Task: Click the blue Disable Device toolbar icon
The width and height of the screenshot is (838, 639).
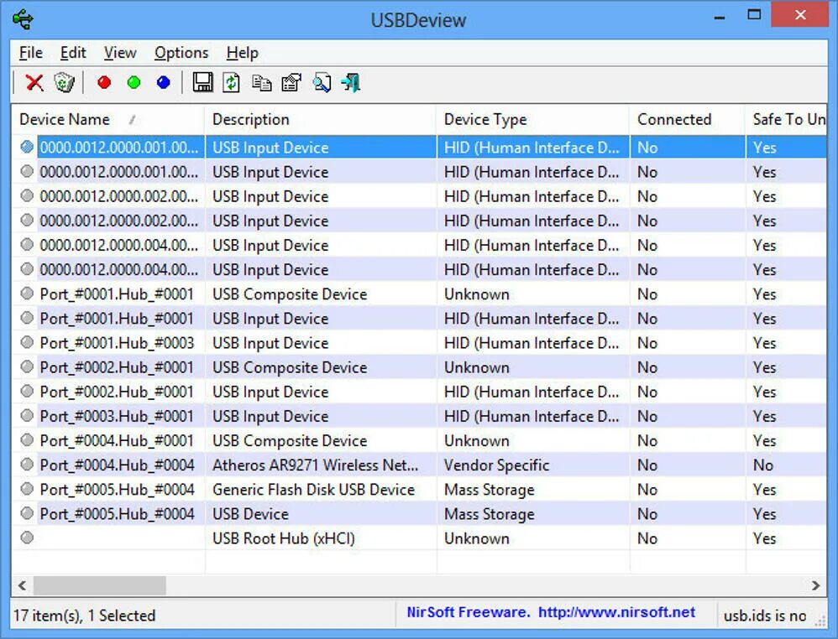Action: pos(163,82)
